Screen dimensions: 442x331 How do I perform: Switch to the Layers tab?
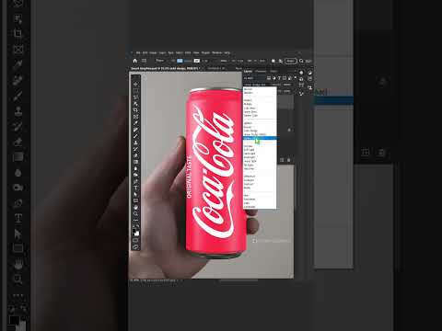[x=248, y=71]
